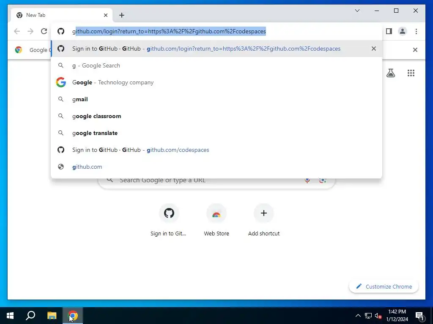Open search by image lens icon
Viewport: 433px width, 324px height.
pyautogui.click(x=323, y=180)
